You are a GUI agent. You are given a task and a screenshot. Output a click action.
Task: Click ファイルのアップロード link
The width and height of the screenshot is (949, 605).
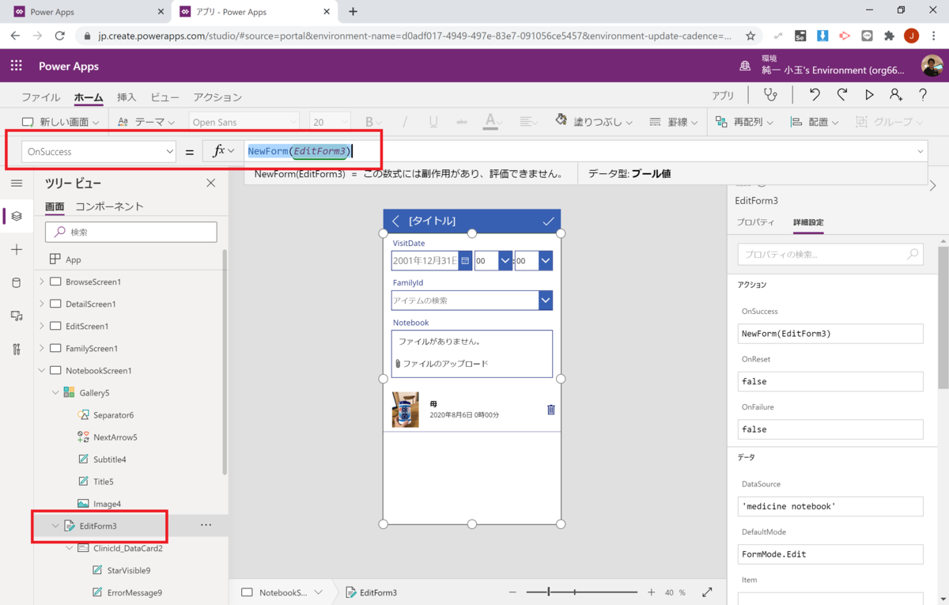(445, 364)
